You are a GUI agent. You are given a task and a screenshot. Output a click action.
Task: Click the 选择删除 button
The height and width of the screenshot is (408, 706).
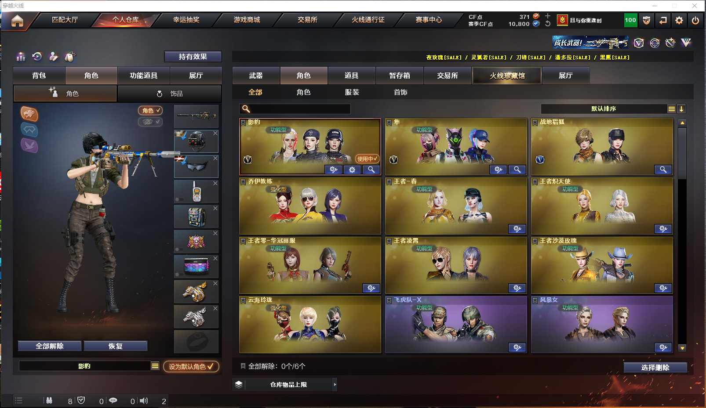[655, 368]
